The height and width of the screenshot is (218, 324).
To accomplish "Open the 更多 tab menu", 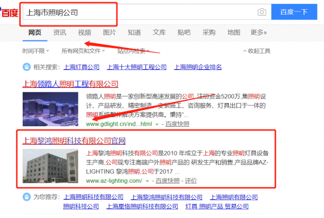I will click(x=258, y=32).
